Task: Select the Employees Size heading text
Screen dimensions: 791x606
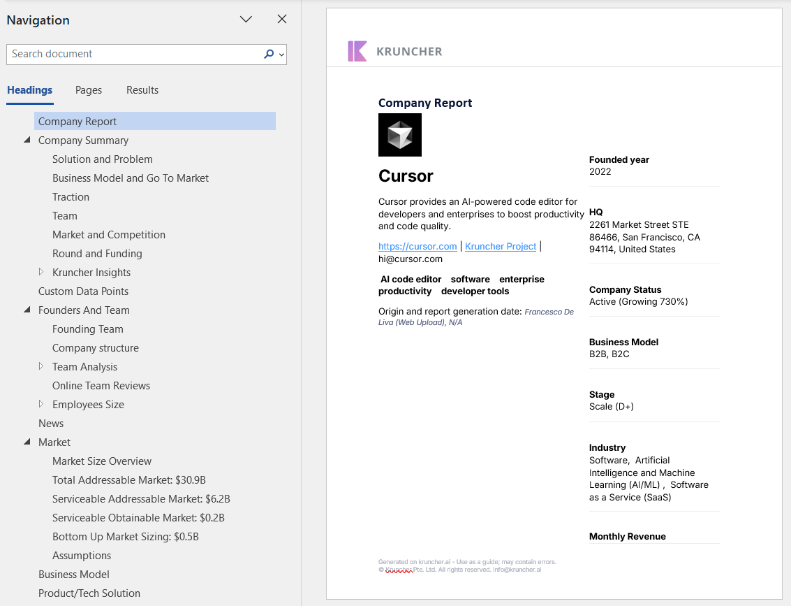Action: (x=88, y=405)
